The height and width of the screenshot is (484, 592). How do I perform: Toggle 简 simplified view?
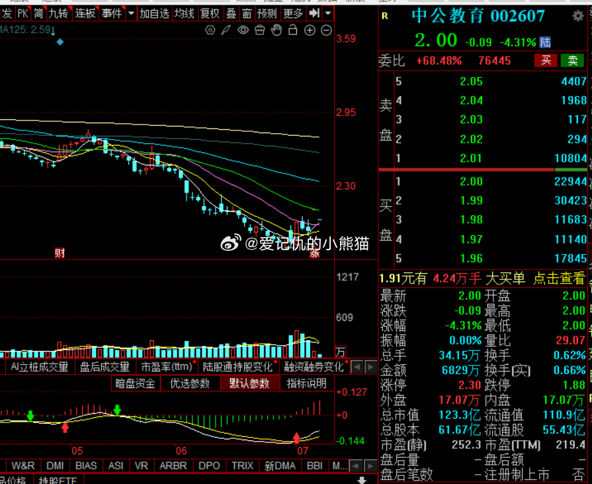point(38,14)
